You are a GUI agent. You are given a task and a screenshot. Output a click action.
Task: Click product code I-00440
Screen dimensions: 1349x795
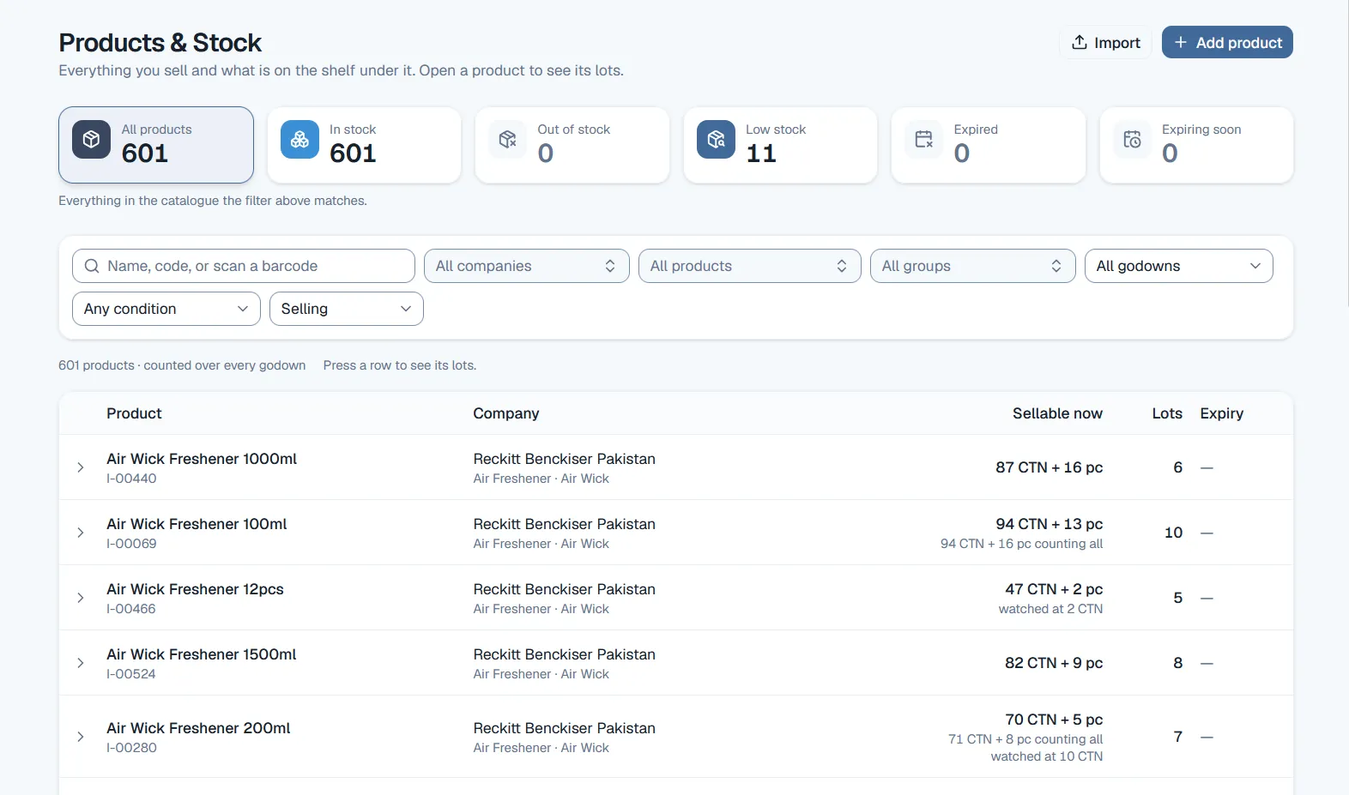click(131, 479)
